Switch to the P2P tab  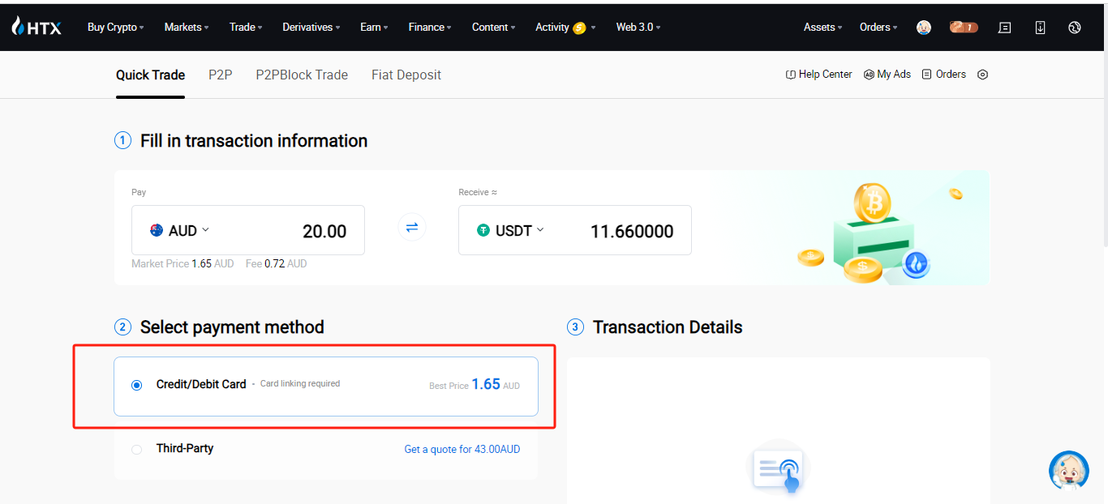point(220,75)
